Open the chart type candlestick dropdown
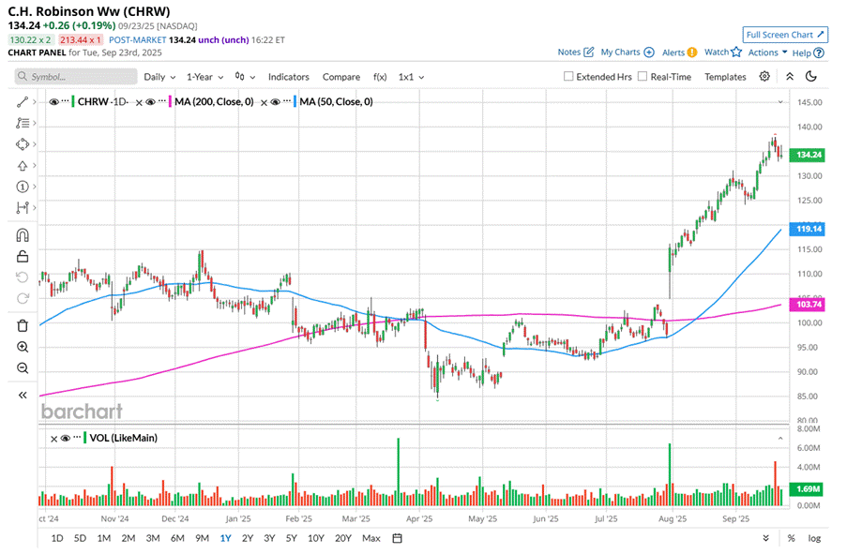 tap(245, 77)
